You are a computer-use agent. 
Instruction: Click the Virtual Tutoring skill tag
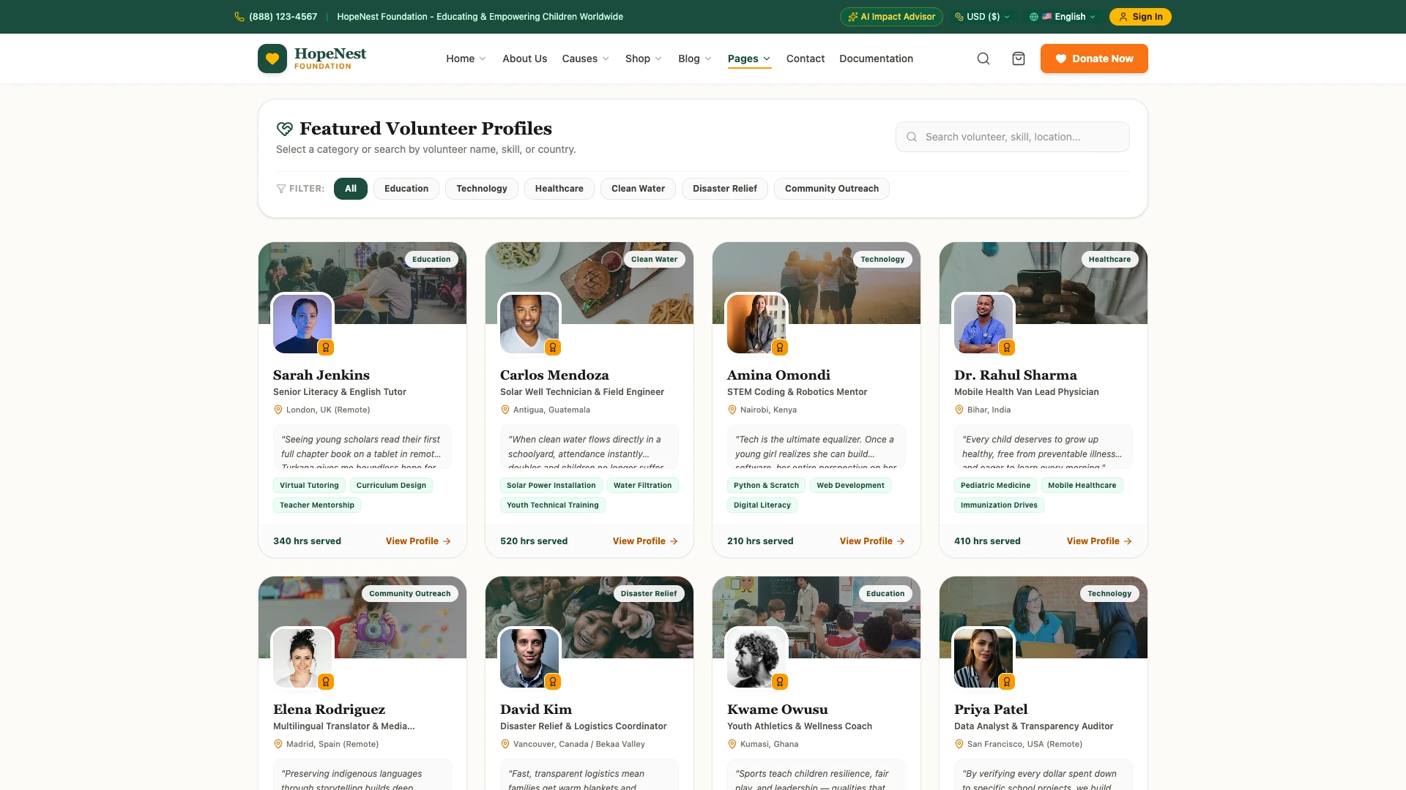(309, 486)
